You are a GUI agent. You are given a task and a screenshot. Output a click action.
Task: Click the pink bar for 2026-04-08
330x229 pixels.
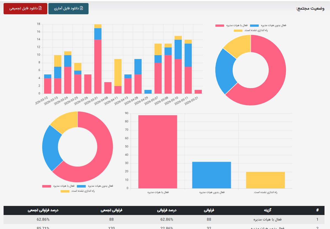[108, 88]
